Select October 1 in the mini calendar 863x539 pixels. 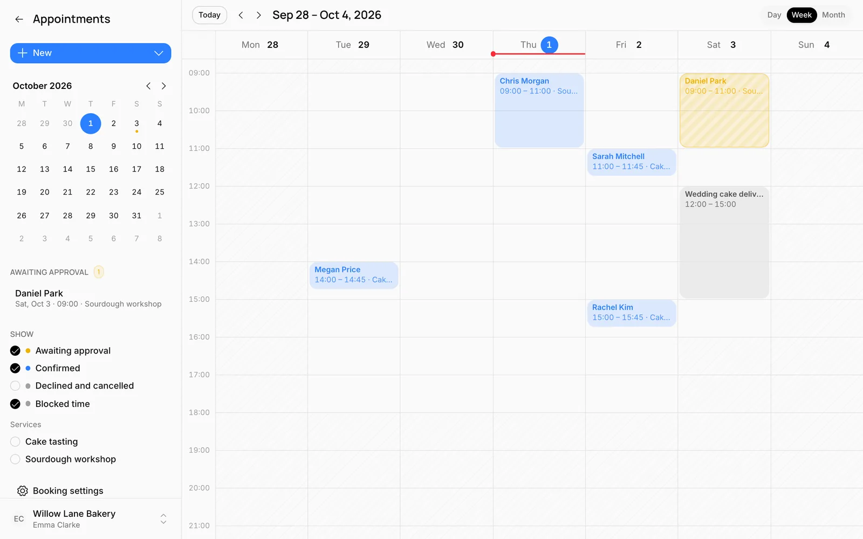pyautogui.click(x=91, y=123)
